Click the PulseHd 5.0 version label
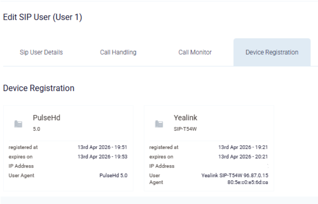Image resolution: width=318 pixels, height=204 pixels. [36, 129]
